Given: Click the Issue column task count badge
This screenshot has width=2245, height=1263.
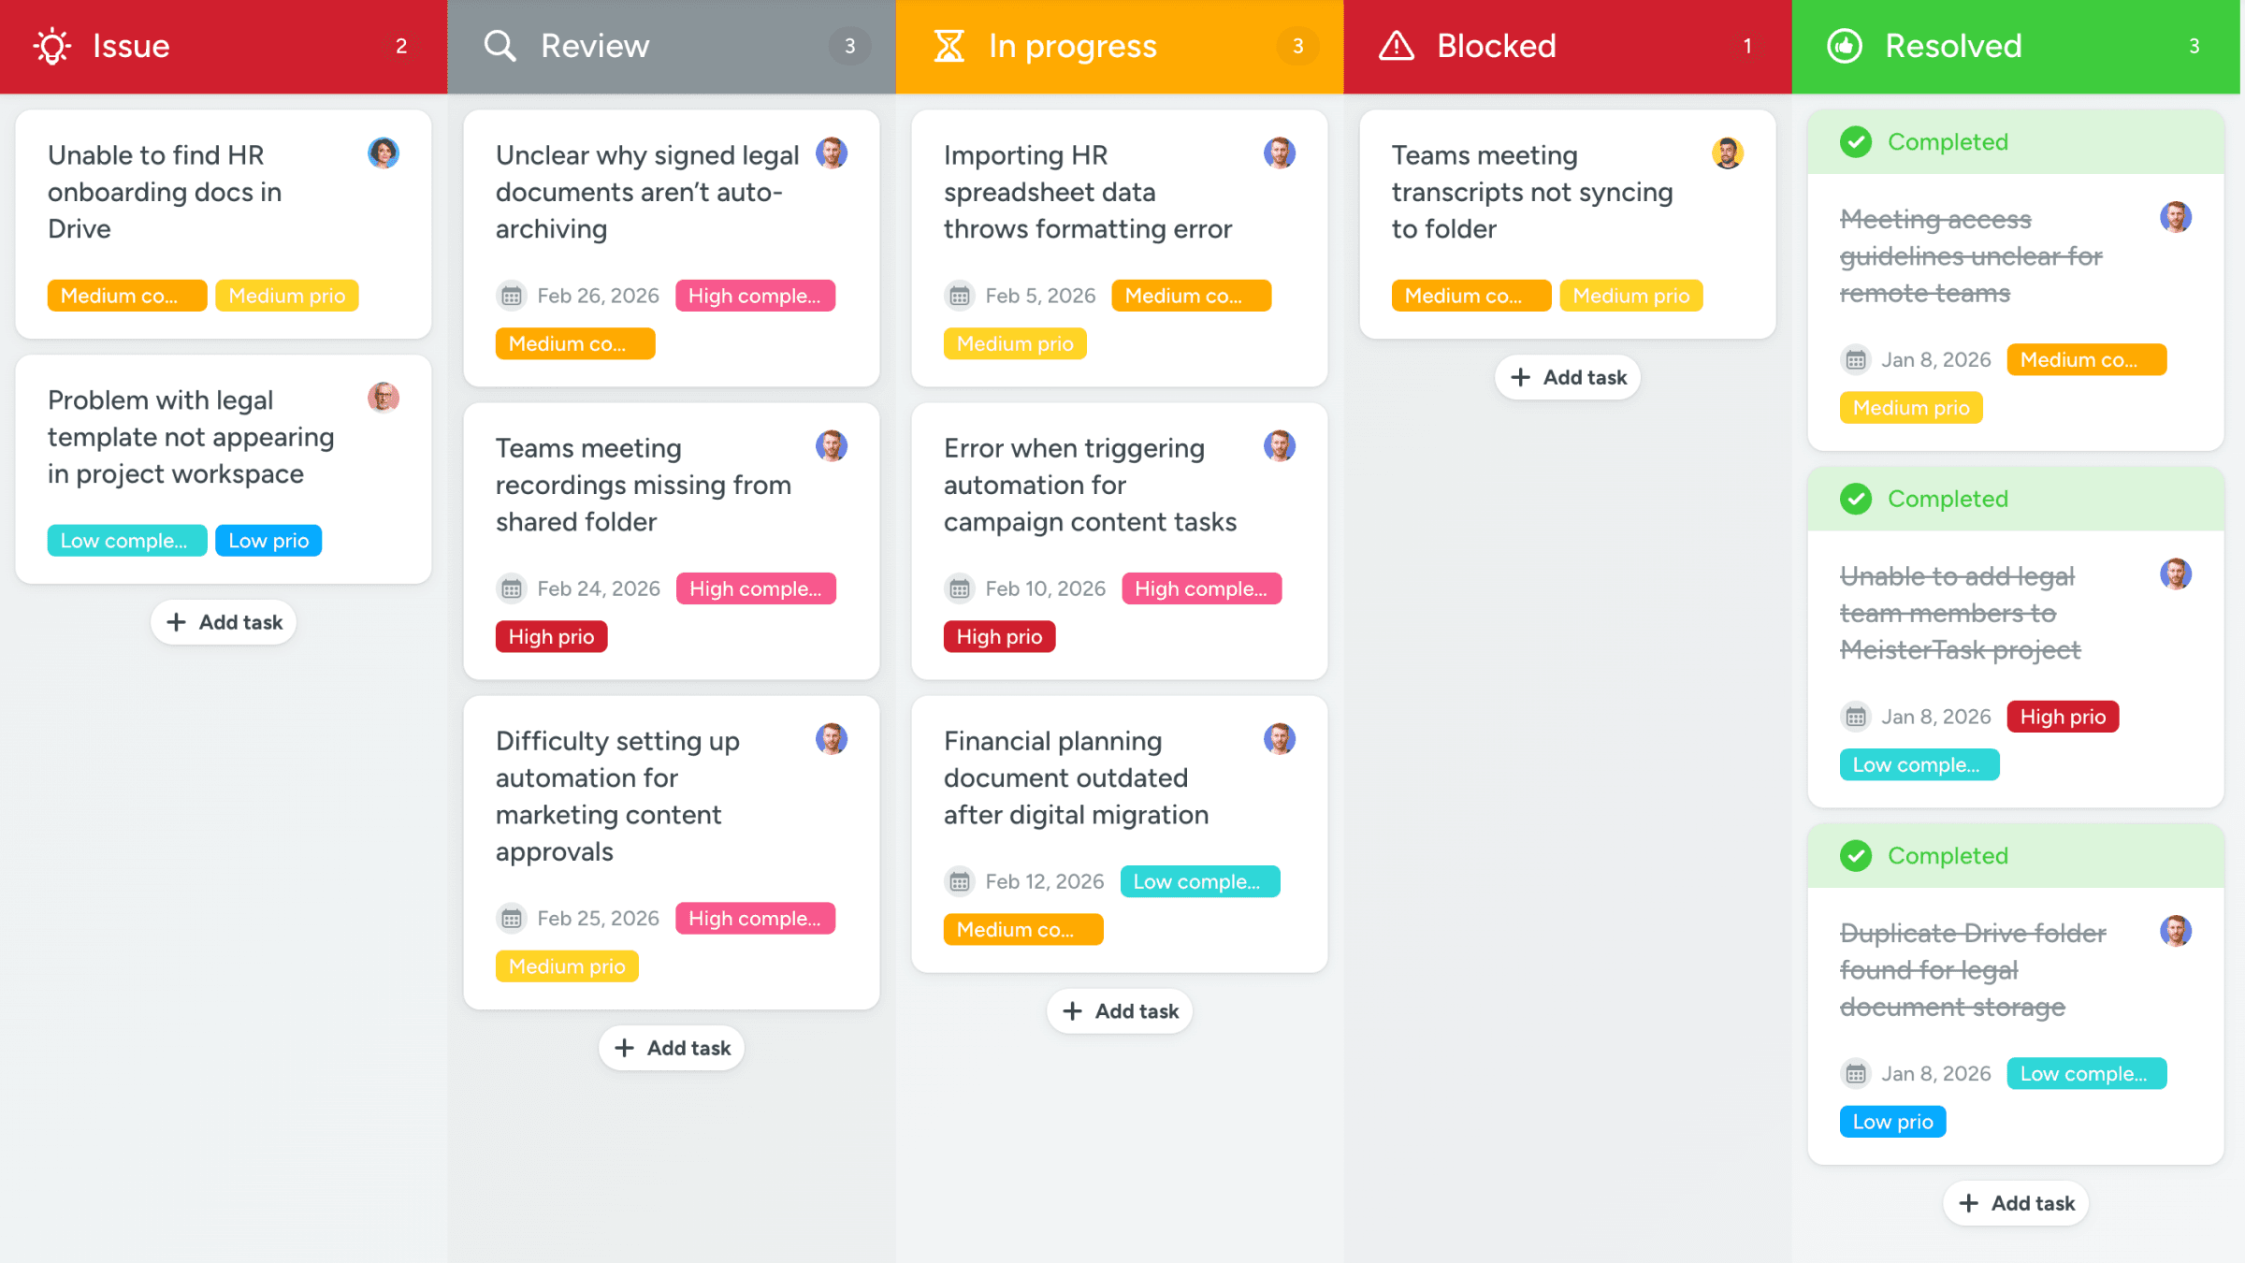Looking at the screenshot, I should point(401,46).
